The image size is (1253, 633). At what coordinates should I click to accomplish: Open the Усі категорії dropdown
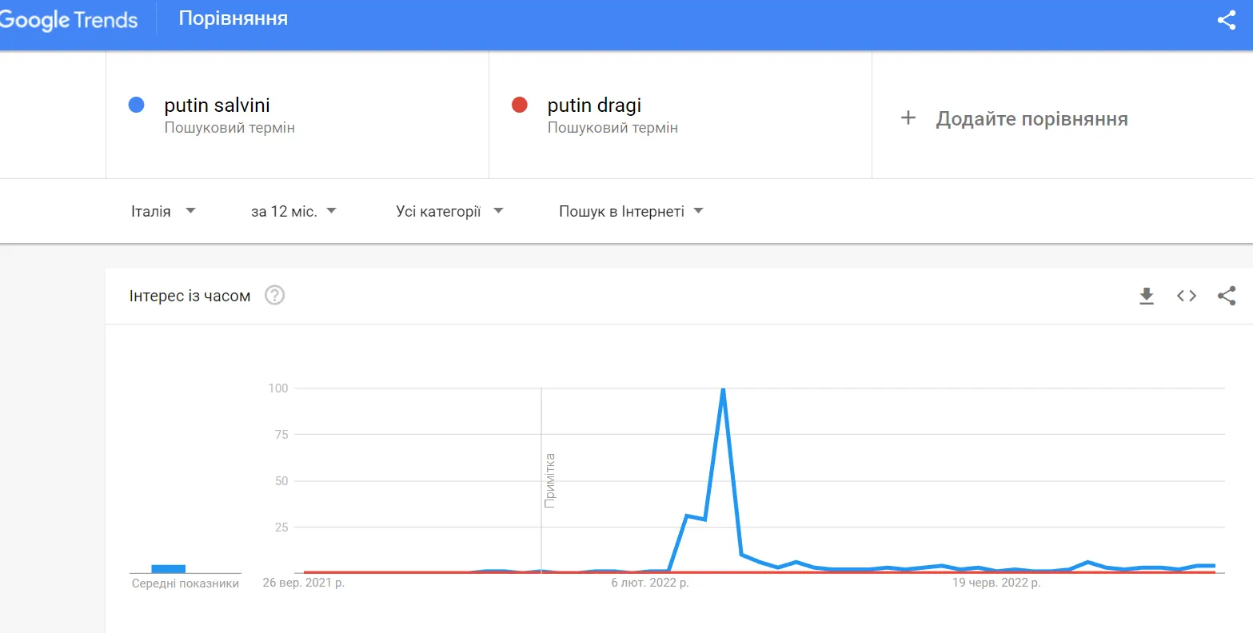tap(449, 212)
